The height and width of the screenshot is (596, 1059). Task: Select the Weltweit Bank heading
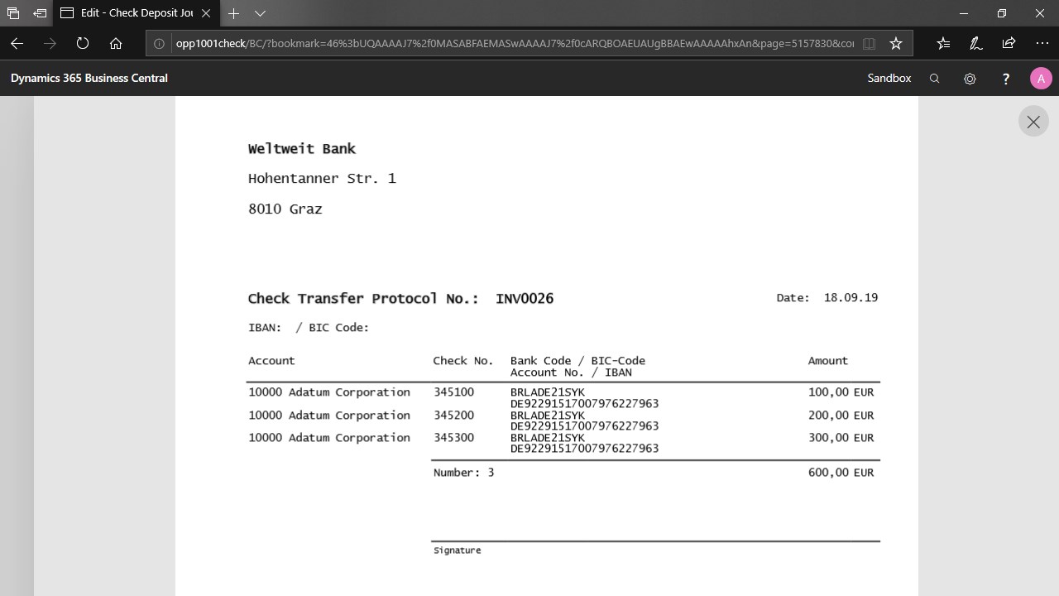point(302,149)
